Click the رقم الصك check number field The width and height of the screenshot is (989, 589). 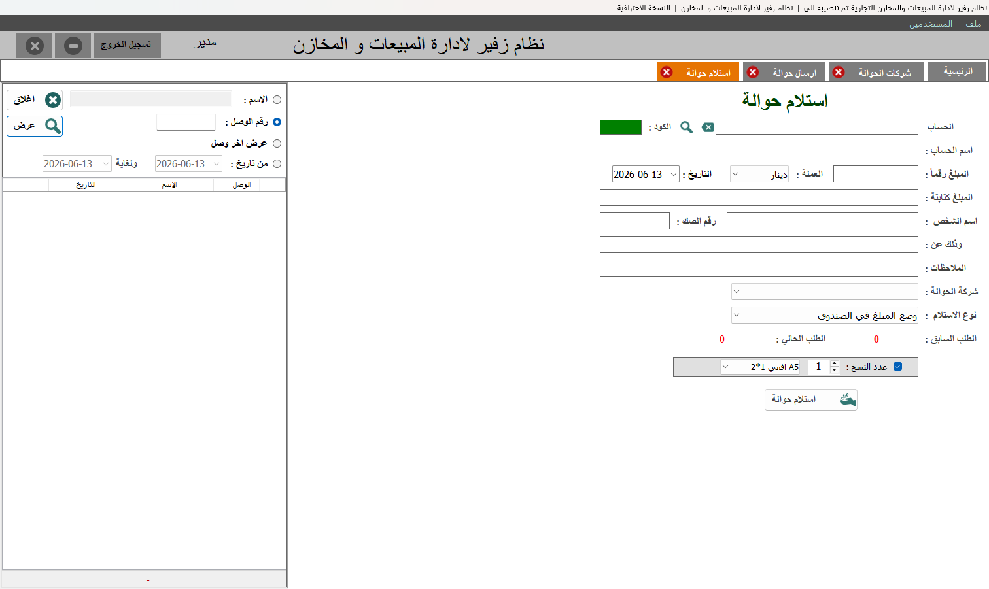[x=634, y=221]
